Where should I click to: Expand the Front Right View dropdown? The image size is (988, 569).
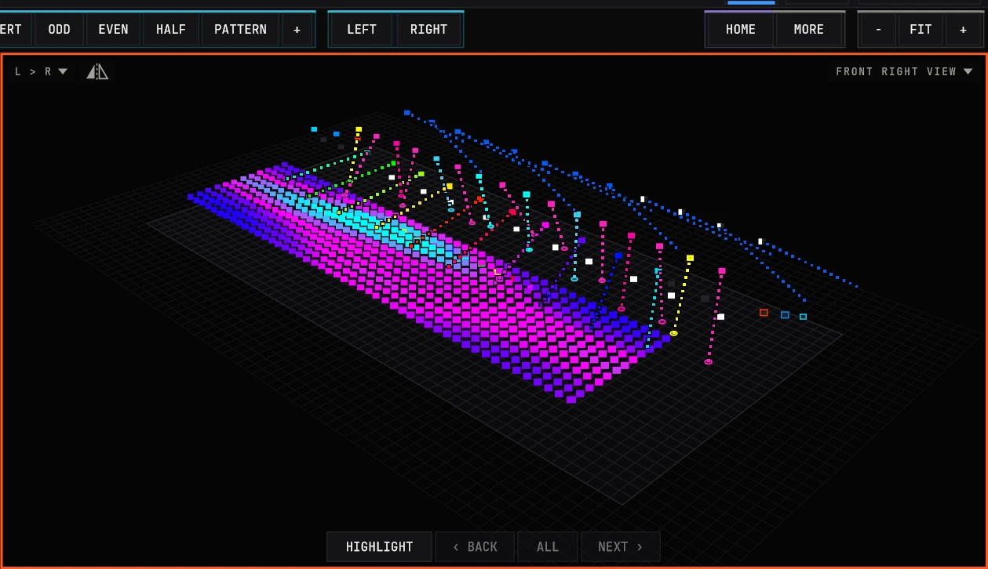[904, 72]
